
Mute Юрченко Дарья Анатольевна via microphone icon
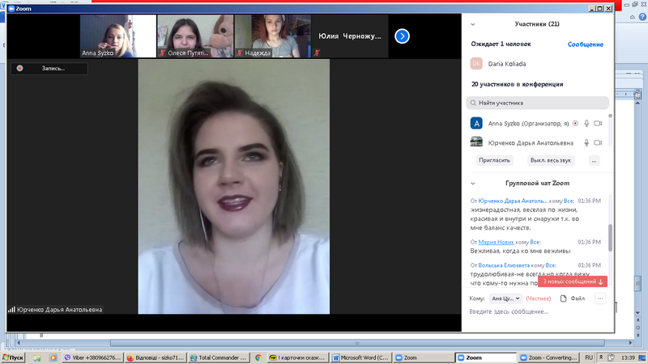coord(586,142)
